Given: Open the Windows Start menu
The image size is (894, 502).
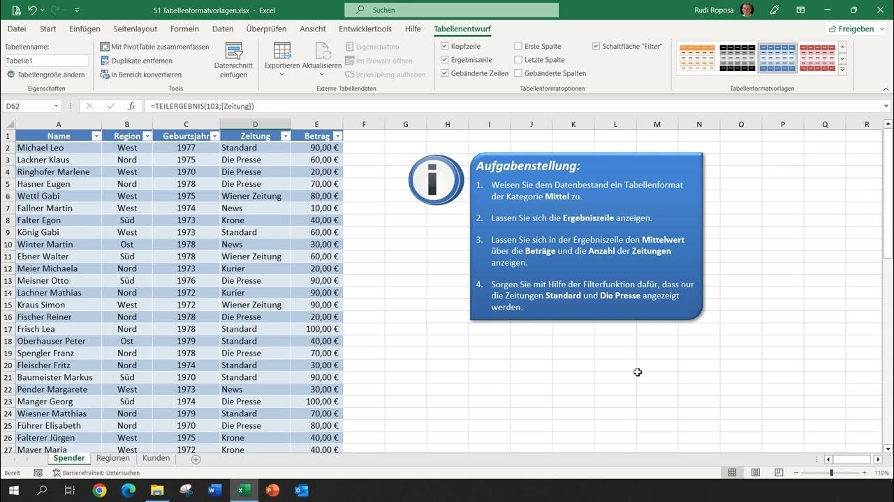Looking at the screenshot, I should click(13, 491).
